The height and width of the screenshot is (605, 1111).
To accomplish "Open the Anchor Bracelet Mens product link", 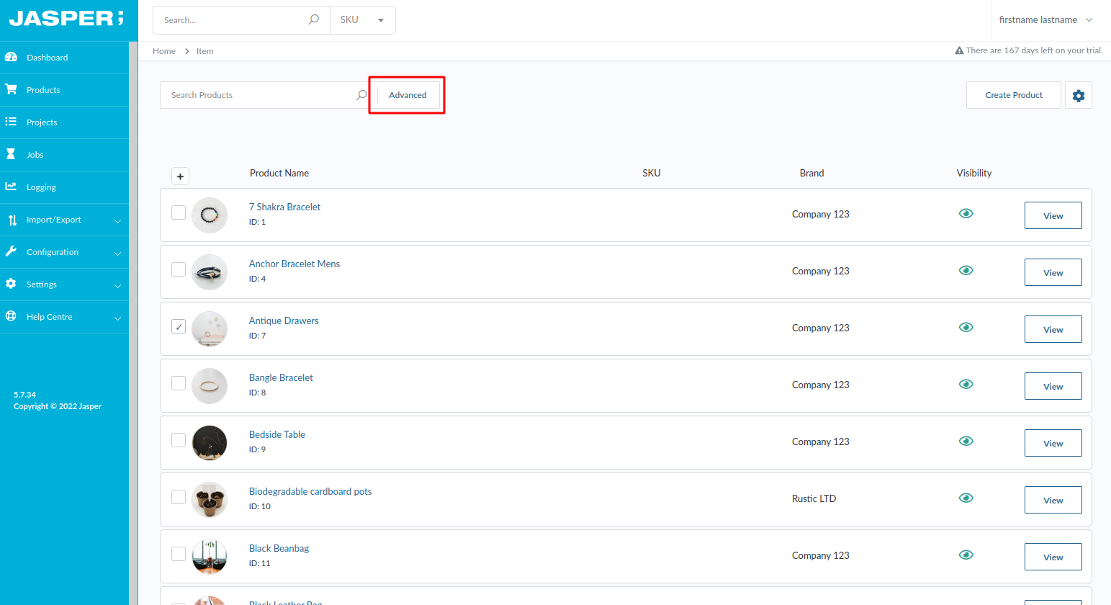I will tap(294, 264).
